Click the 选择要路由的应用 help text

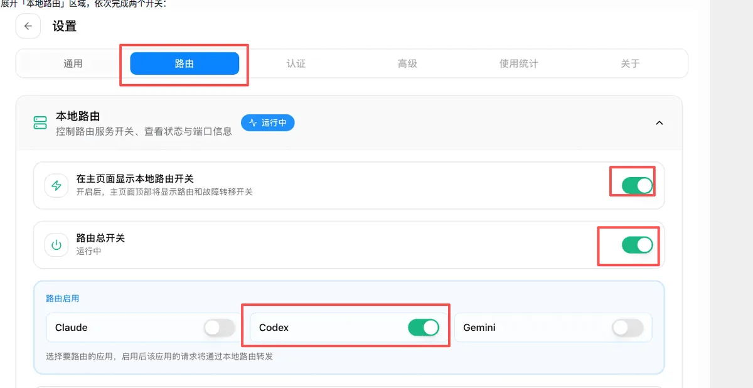click(x=159, y=357)
